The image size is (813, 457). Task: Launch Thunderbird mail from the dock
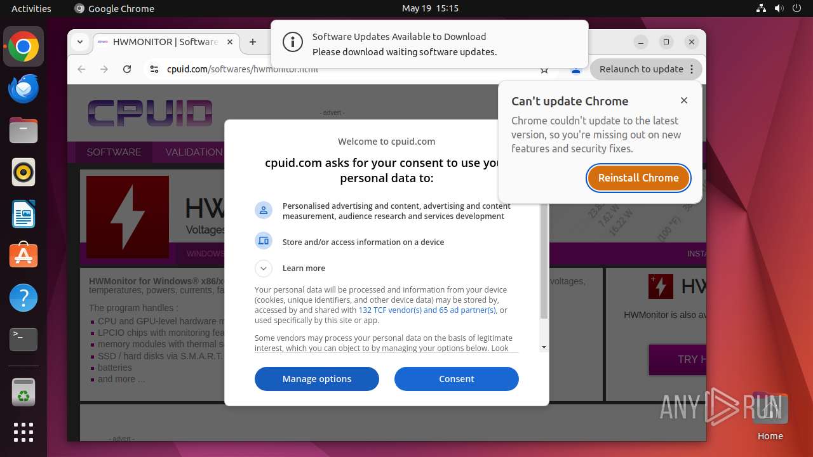pos(24,88)
